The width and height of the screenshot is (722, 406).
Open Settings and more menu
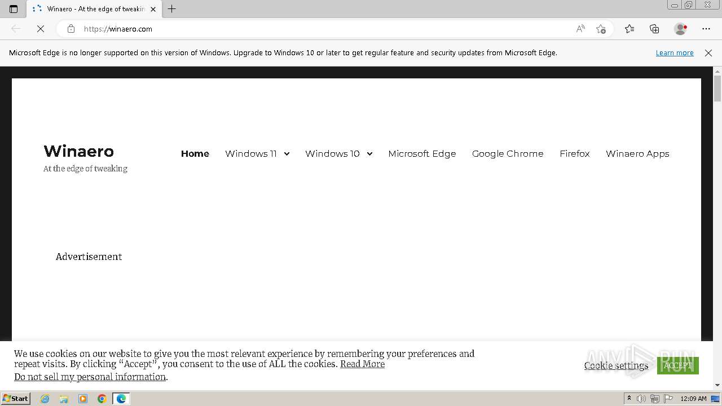pyautogui.click(x=706, y=29)
